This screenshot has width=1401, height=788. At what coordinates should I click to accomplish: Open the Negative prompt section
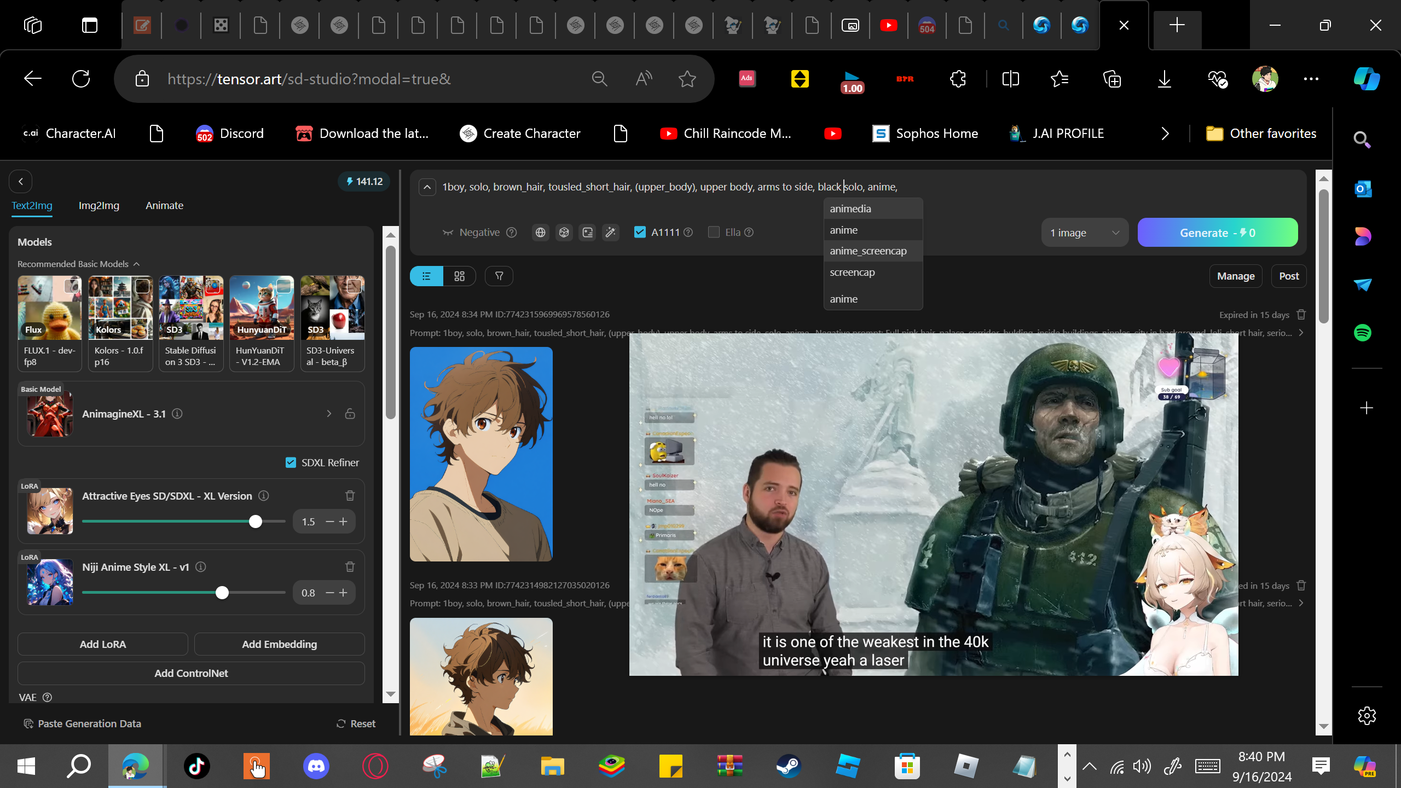472,233
